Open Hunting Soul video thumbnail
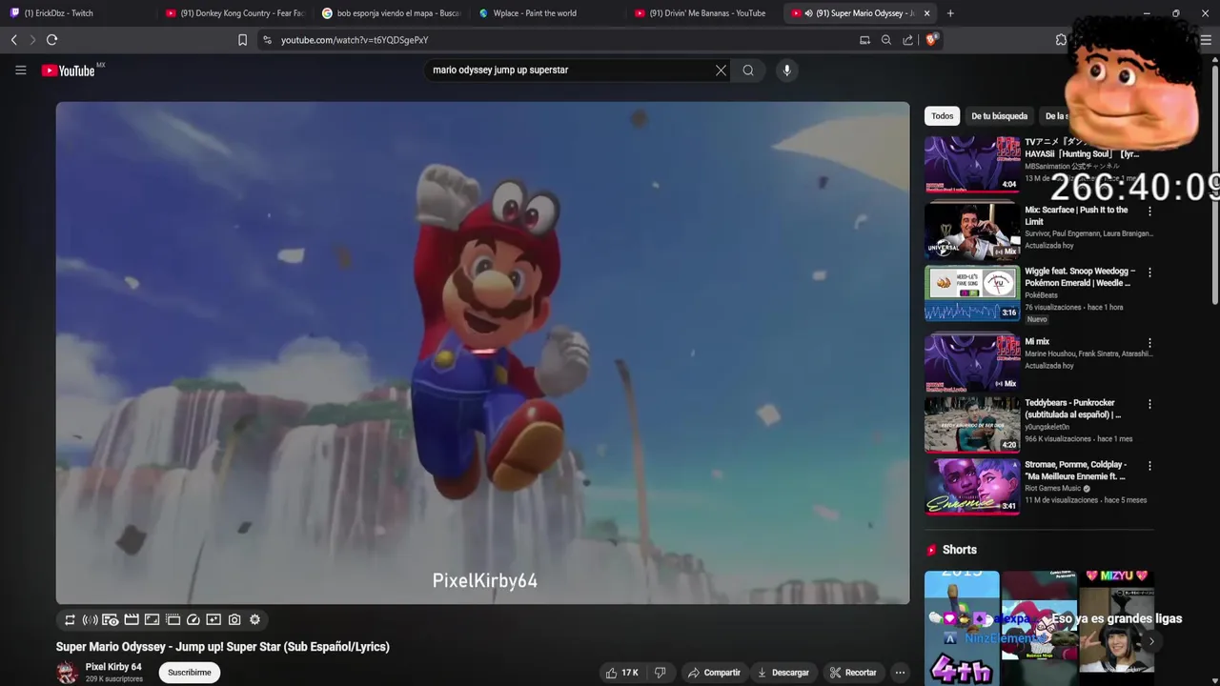1220x686 pixels. click(972, 164)
